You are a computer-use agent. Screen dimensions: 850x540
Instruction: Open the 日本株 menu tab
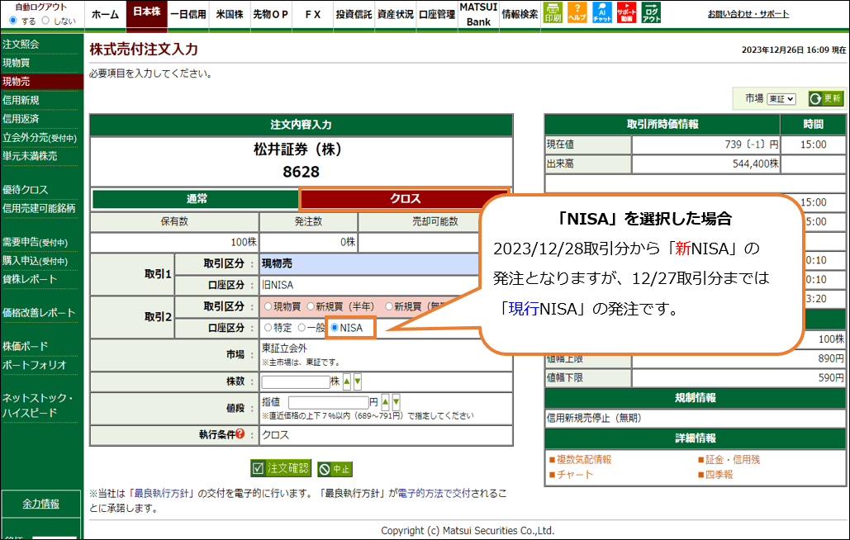tap(147, 13)
